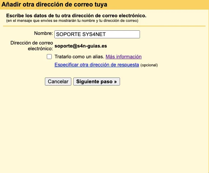The height and width of the screenshot is (173, 209).
Task: Click the yellow title bar background
Action: point(157,5)
